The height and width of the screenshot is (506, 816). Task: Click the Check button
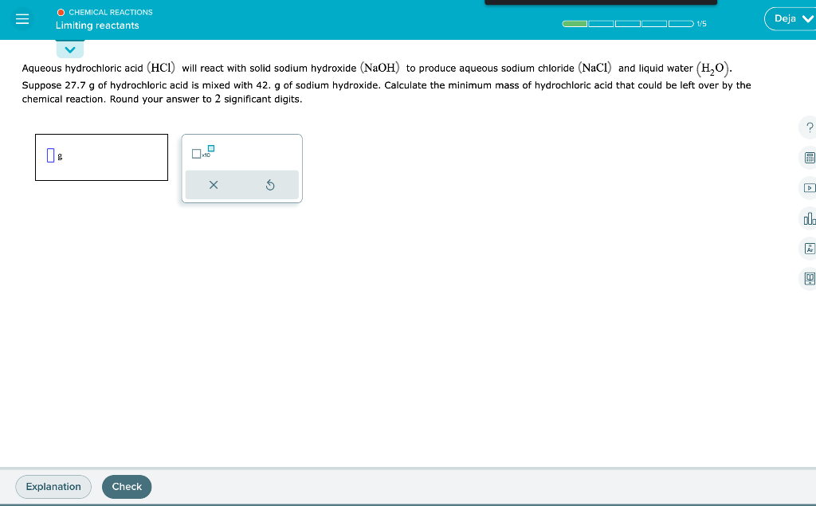[x=126, y=486]
